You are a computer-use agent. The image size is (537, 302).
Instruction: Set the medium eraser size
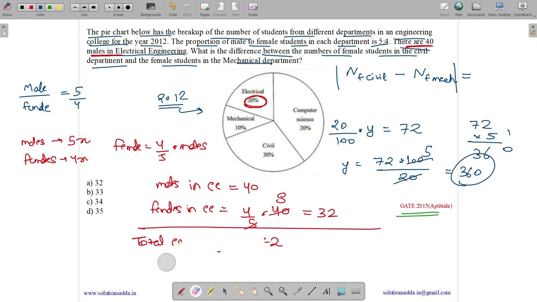(x=119, y=8)
